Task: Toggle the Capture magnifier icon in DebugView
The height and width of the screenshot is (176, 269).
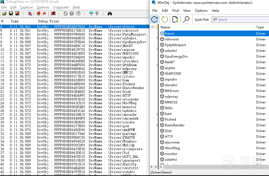Action: (x=30, y=14)
